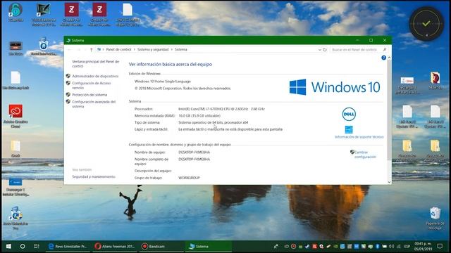The width and height of the screenshot is (451, 253).
Task: Refresh the Sistema address bar
Action: (x=325, y=50)
